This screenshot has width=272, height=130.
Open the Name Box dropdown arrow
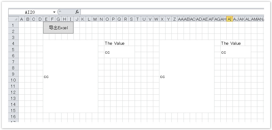pyautogui.click(x=54, y=12)
